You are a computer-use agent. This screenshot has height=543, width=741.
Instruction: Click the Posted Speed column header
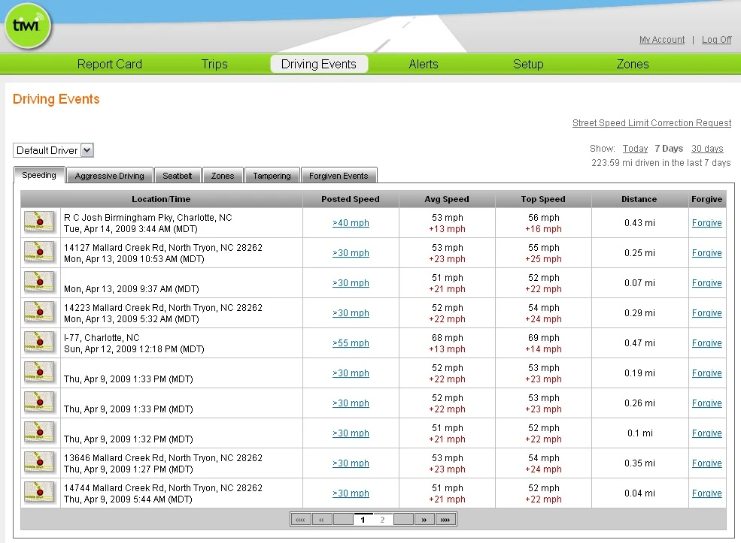(x=351, y=199)
